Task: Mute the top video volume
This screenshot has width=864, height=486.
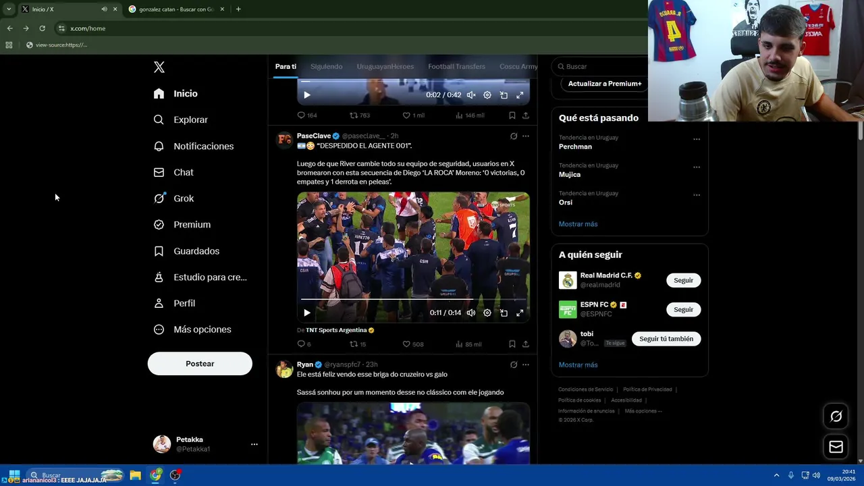Action: (471, 95)
